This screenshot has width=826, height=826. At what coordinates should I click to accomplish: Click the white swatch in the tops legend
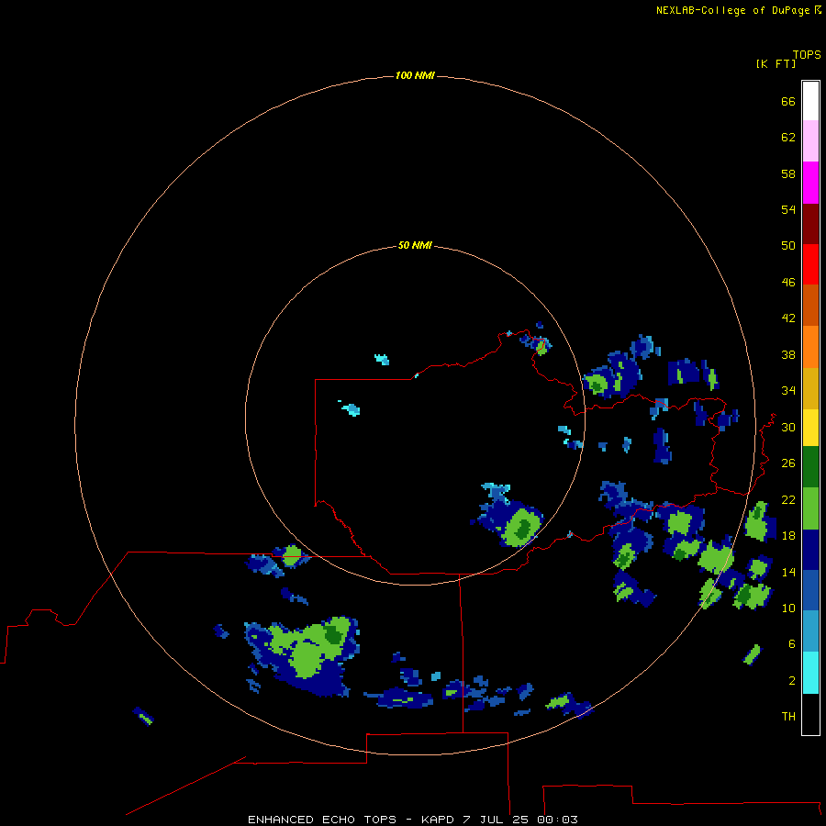tap(810, 101)
